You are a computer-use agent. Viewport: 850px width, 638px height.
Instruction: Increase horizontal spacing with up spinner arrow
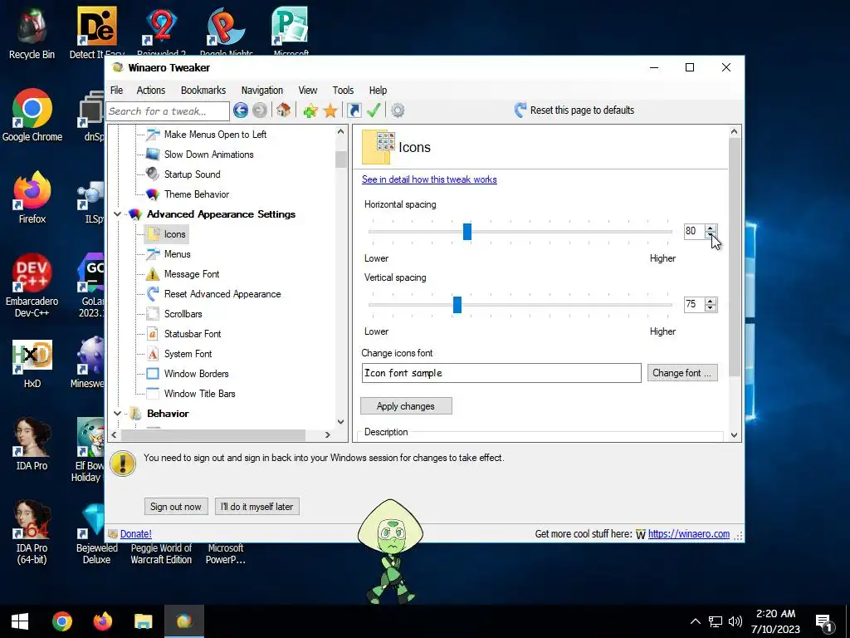click(x=711, y=228)
